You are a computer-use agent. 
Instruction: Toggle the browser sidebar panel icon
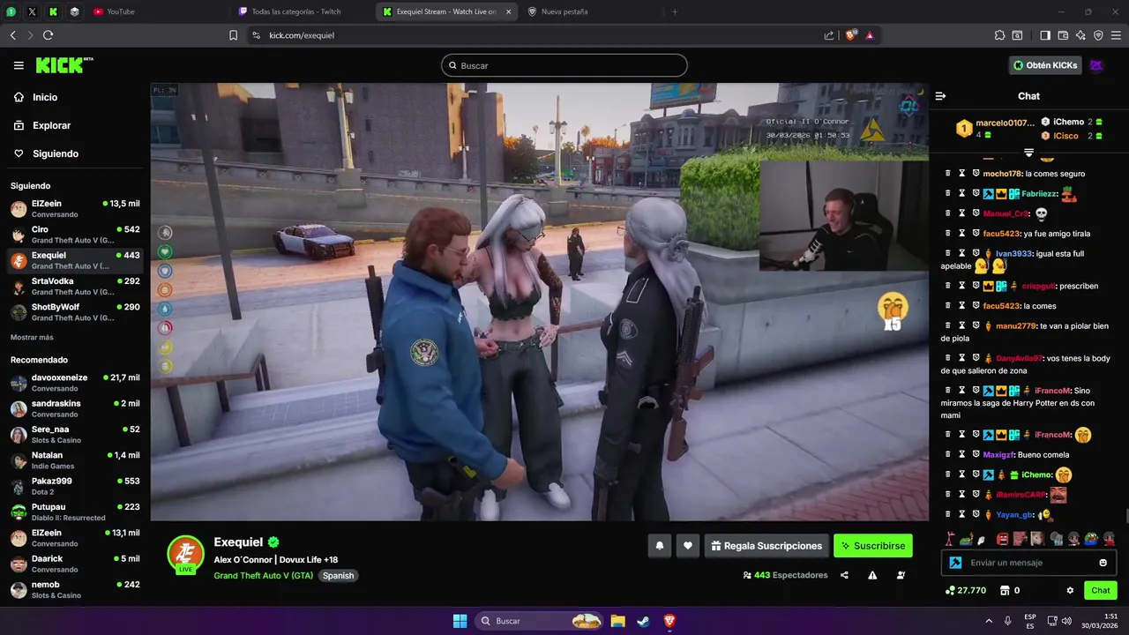tap(1045, 35)
